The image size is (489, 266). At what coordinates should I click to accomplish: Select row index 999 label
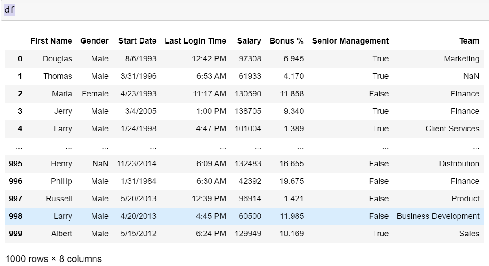pos(17,234)
